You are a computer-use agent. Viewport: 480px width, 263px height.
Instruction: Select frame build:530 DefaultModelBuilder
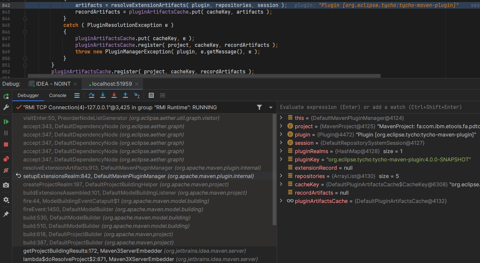coord(143,218)
